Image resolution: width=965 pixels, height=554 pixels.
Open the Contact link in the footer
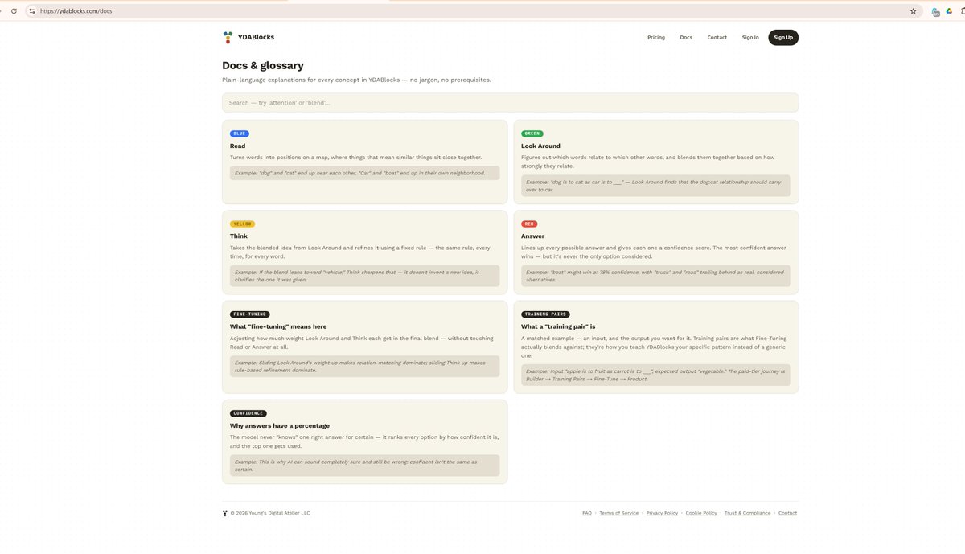[x=788, y=513]
